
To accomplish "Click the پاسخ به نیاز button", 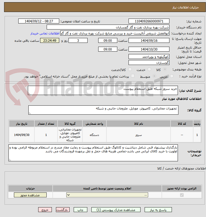I will point(158,210).
